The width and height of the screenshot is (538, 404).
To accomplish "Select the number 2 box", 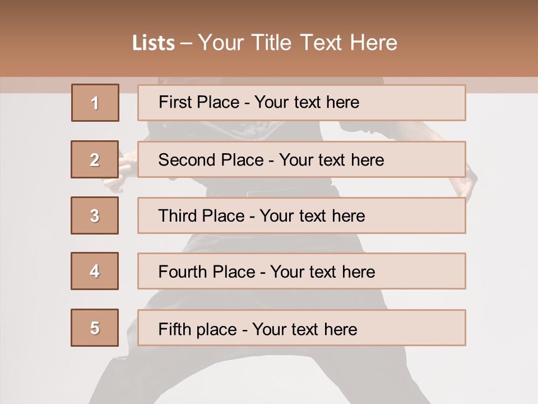I will [95, 159].
